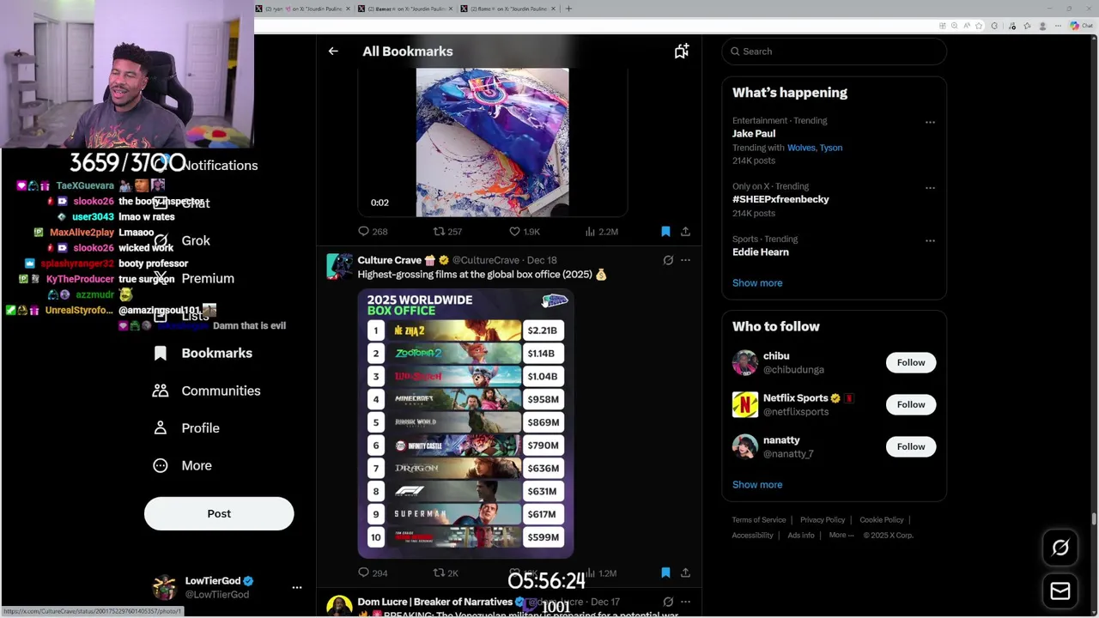The image size is (1099, 618).
Task: Open more options on Culture Crave post
Action: pos(685,260)
